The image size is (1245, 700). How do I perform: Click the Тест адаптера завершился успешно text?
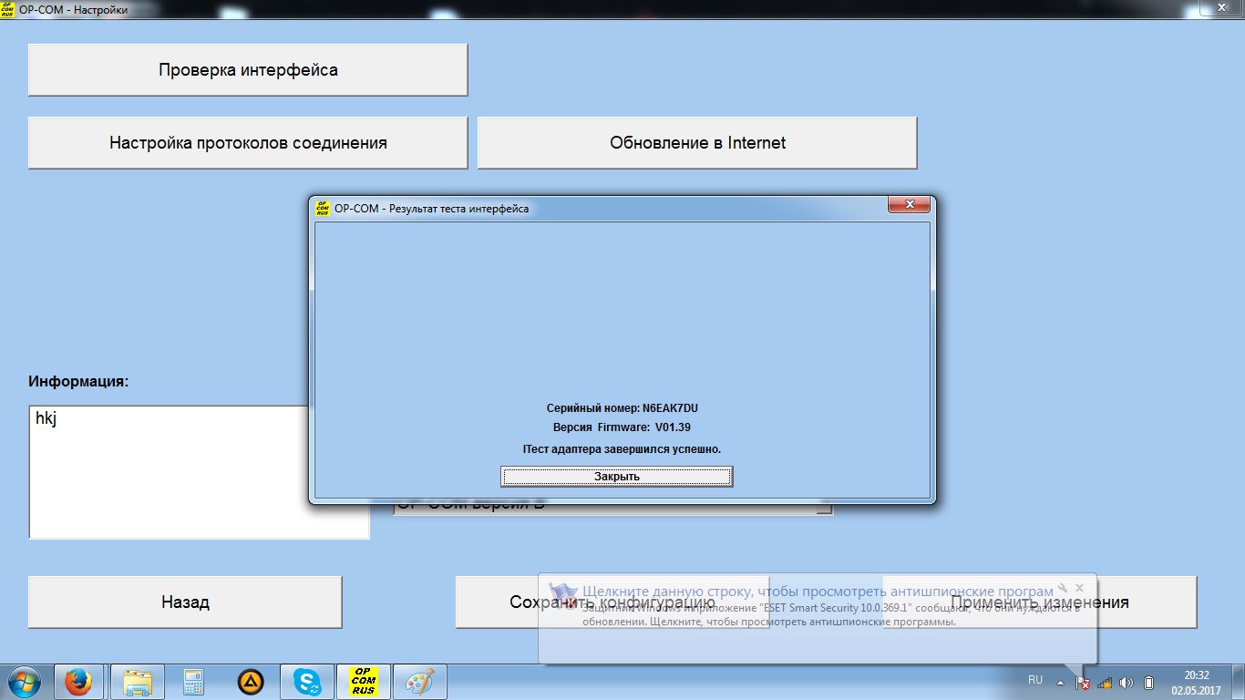[622, 449]
